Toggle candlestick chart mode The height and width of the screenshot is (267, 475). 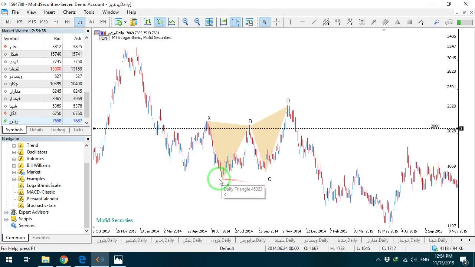coord(160,22)
